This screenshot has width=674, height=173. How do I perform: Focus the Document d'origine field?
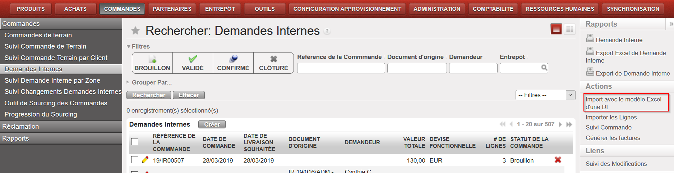417,68
